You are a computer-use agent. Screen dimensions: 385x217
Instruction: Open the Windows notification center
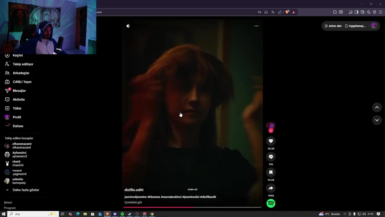point(378,214)
